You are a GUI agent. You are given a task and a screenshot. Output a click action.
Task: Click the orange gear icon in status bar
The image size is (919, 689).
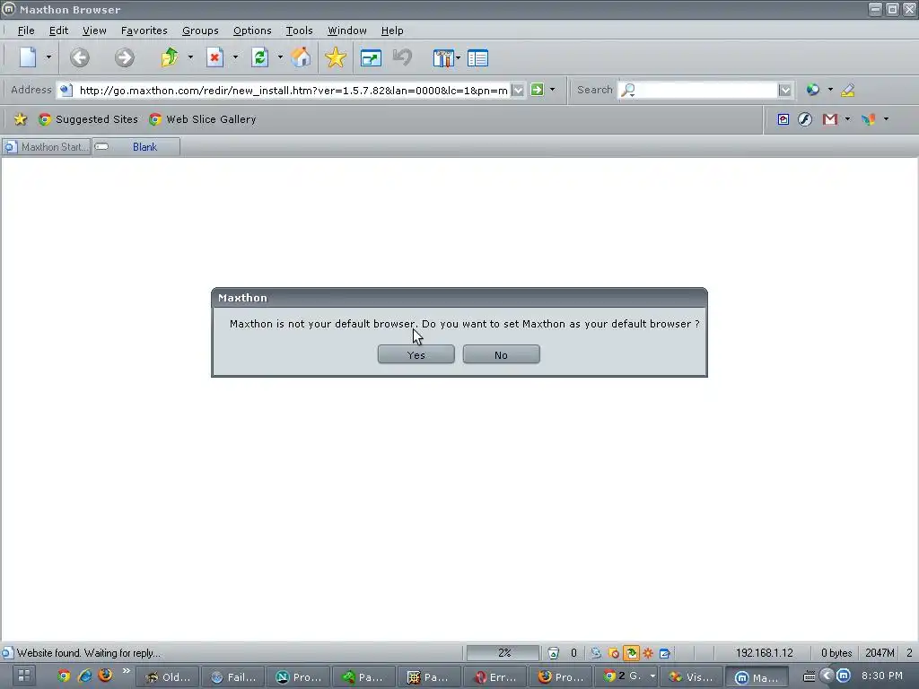pos(648,653)
